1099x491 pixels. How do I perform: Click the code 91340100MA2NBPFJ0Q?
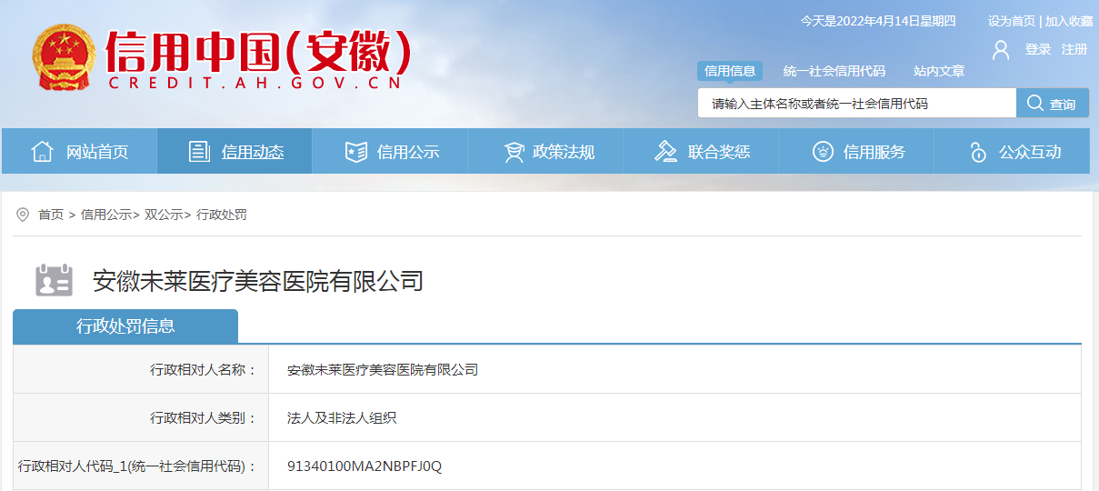click(365, 466)
